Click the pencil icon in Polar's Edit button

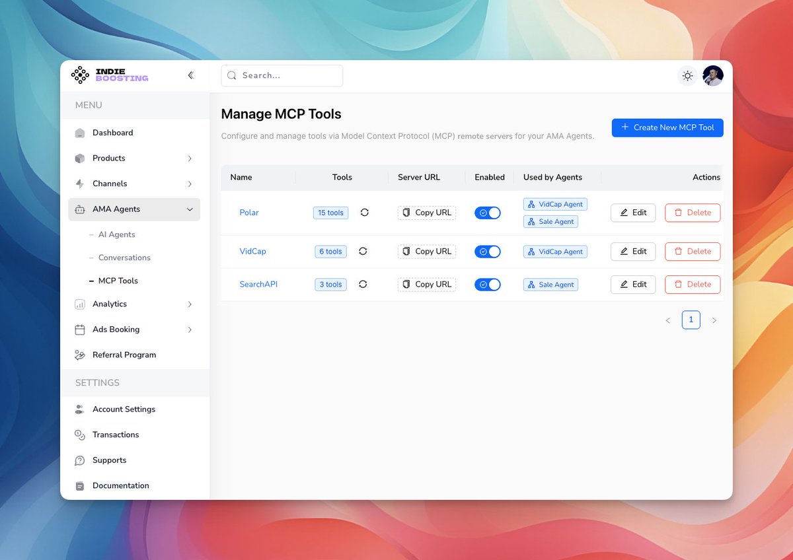(624, 213)
